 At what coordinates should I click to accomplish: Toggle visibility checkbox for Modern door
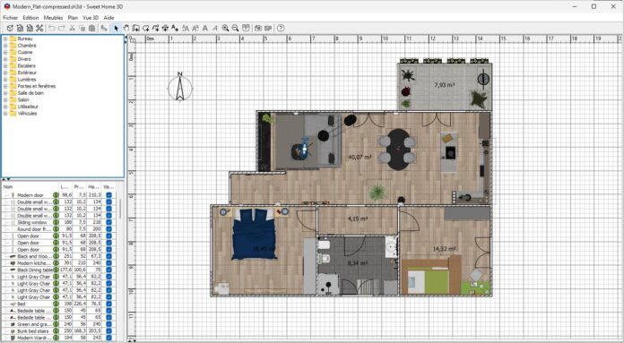pos(108,195)
